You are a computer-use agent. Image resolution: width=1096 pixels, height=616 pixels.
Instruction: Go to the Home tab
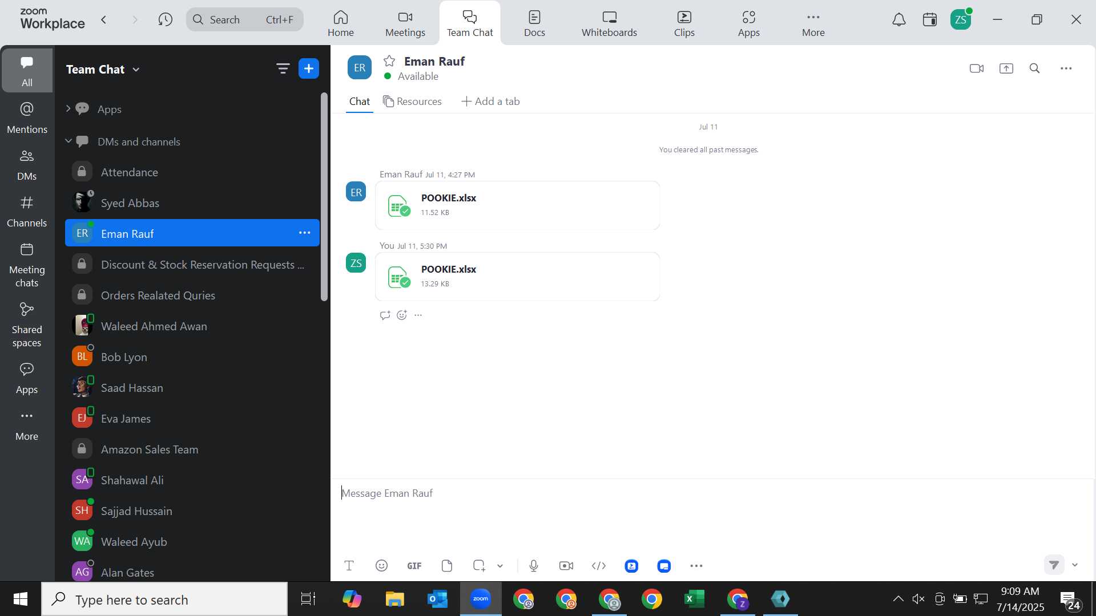click(341, 23)
